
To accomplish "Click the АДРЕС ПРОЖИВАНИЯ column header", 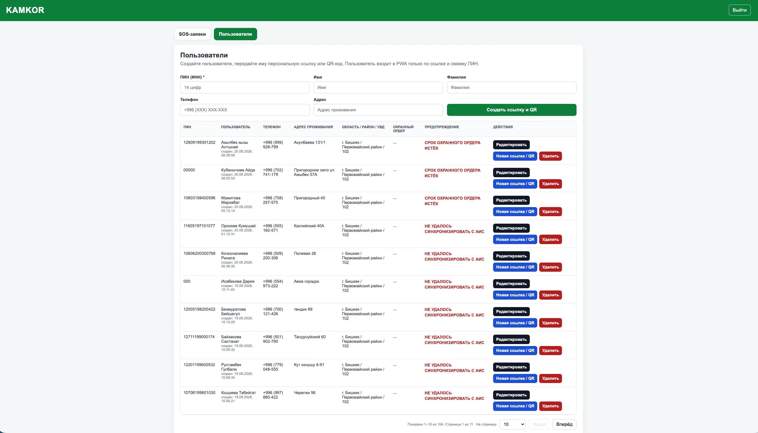I will click(313, 127).
